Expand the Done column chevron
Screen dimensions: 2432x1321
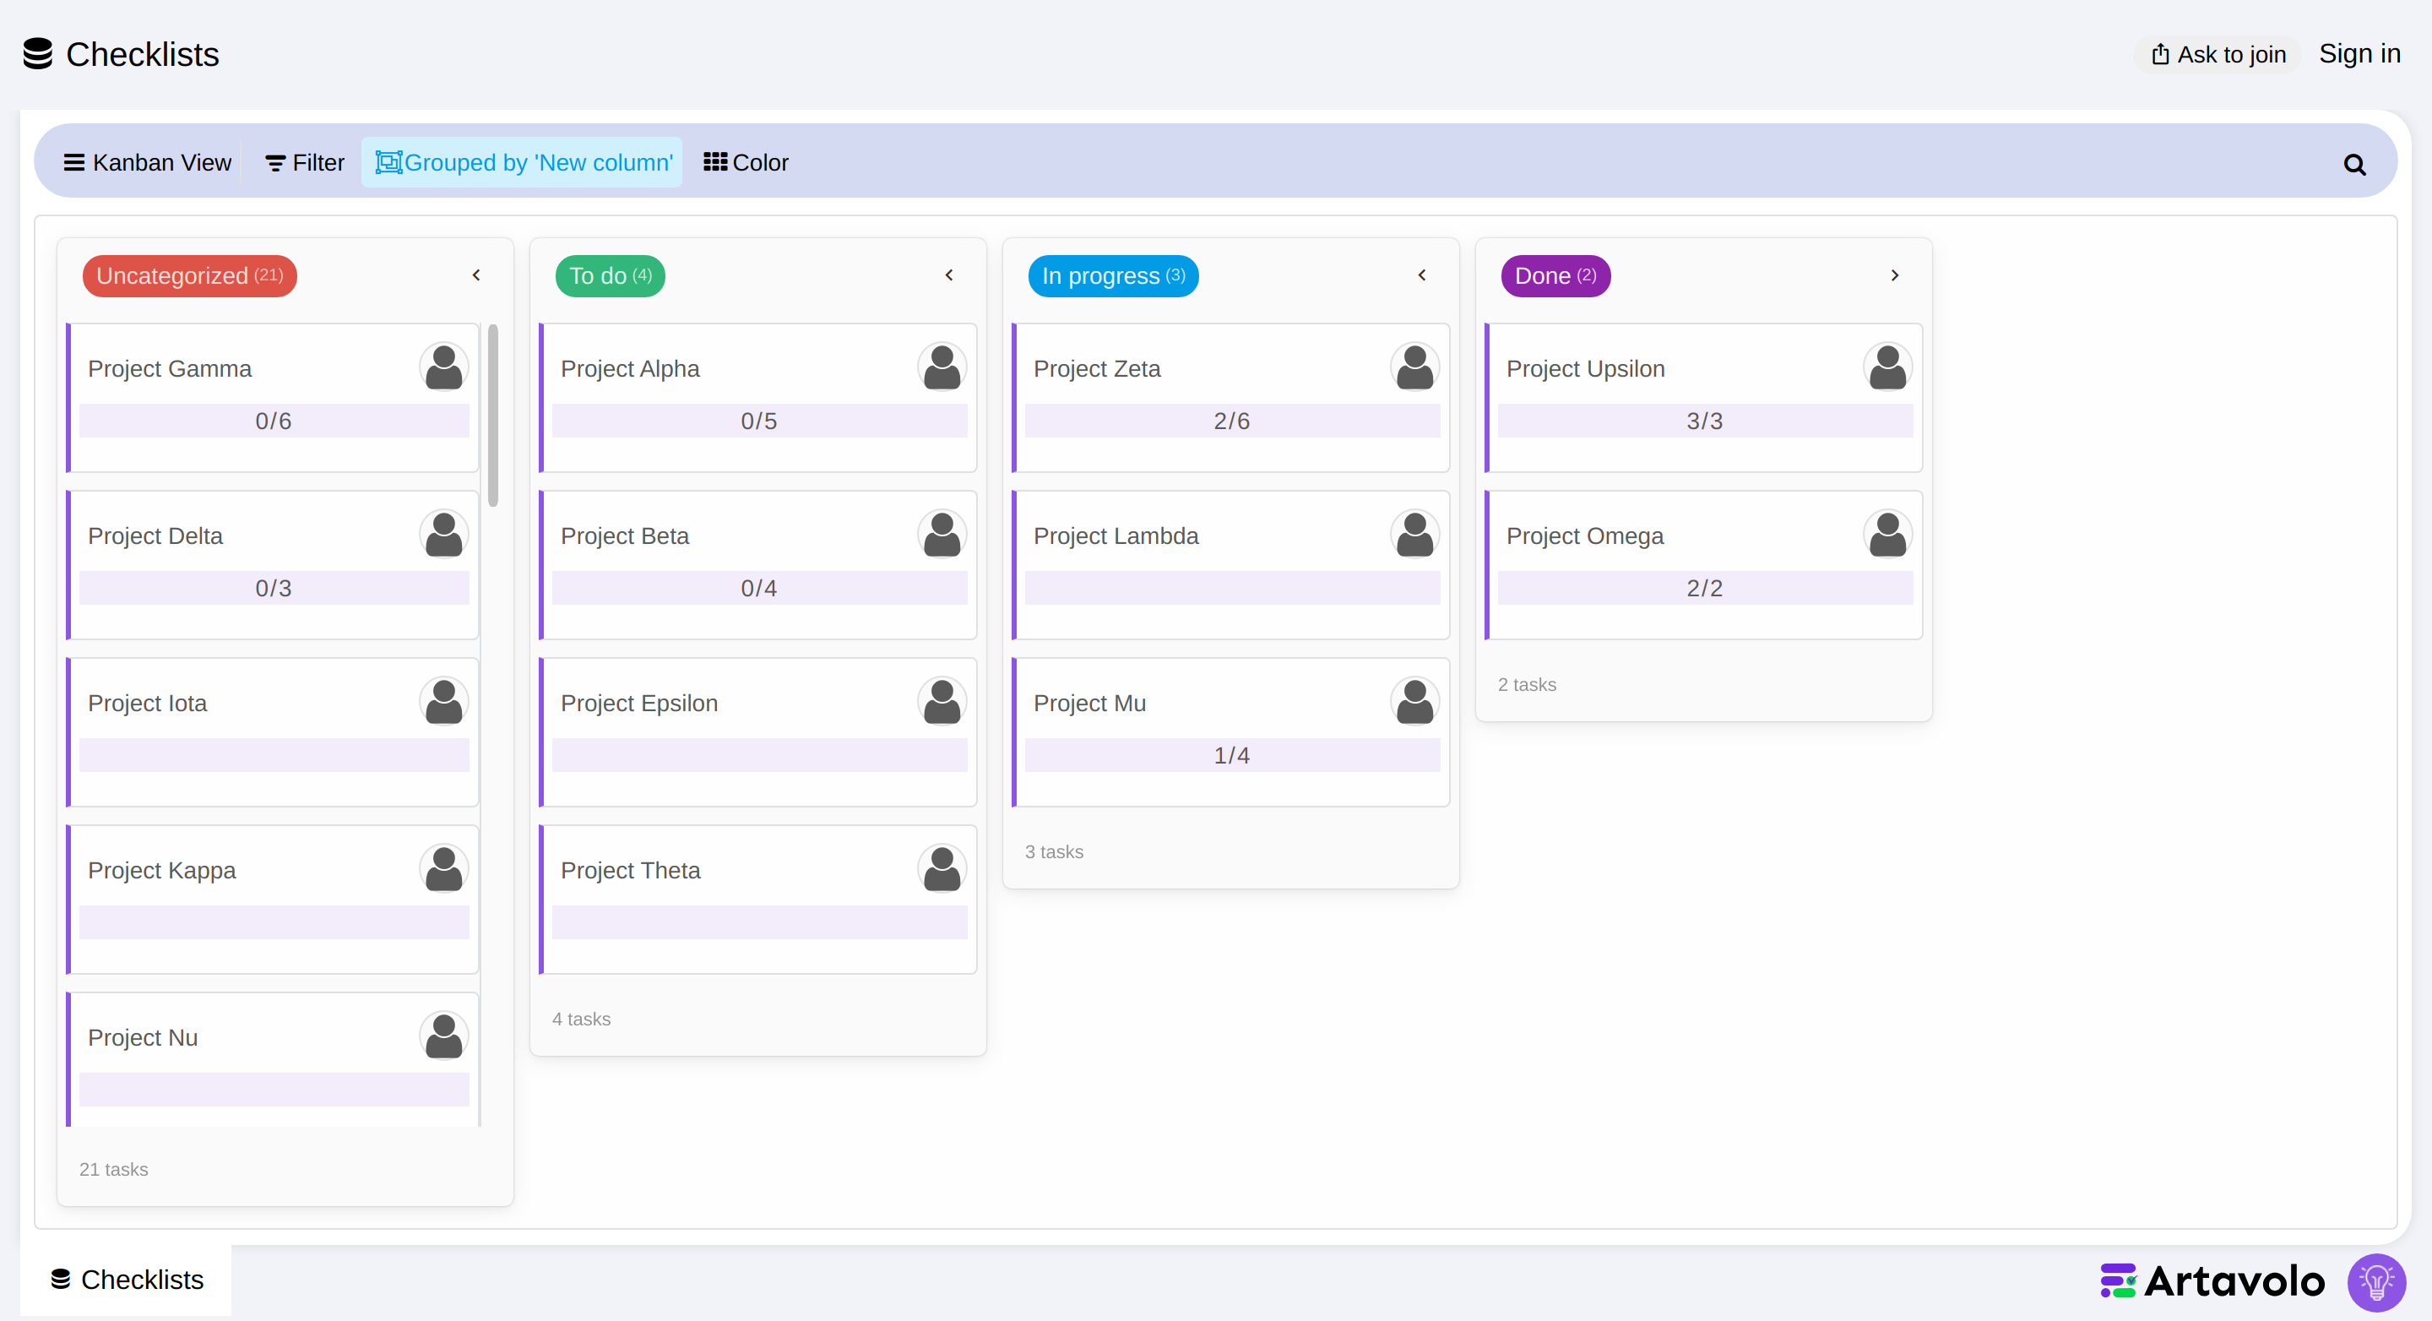click(x=1895, y=275)
